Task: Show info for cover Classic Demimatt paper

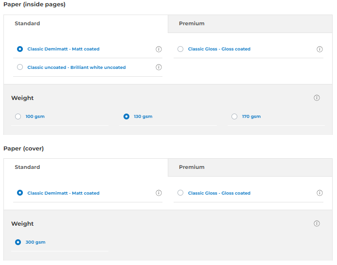Action: coord(159,193)
